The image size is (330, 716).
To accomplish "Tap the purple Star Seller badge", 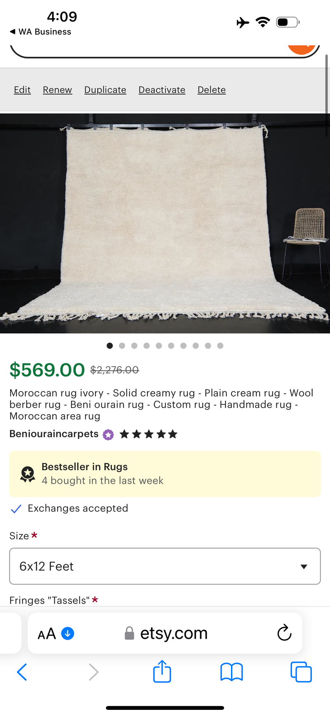I will click(x=108, y=434).
